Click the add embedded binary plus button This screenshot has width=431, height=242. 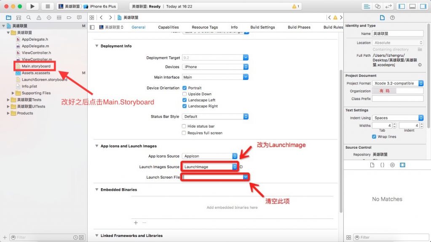(x=136, y=223)
